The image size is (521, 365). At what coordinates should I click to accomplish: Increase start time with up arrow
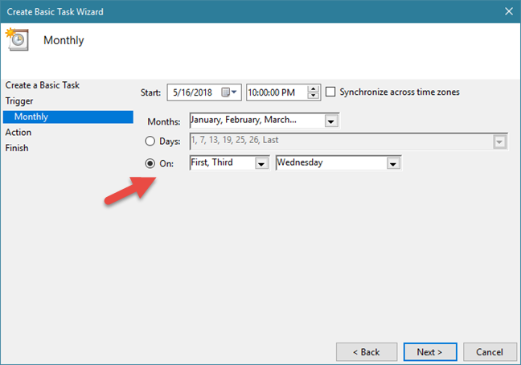point(314,88)
